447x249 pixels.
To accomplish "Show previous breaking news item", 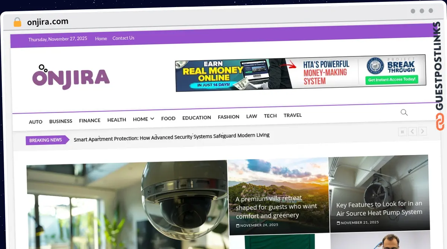I will pos(412,131).
